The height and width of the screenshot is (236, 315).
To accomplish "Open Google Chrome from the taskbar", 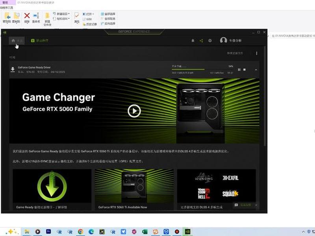I will (x=81, y=232).
